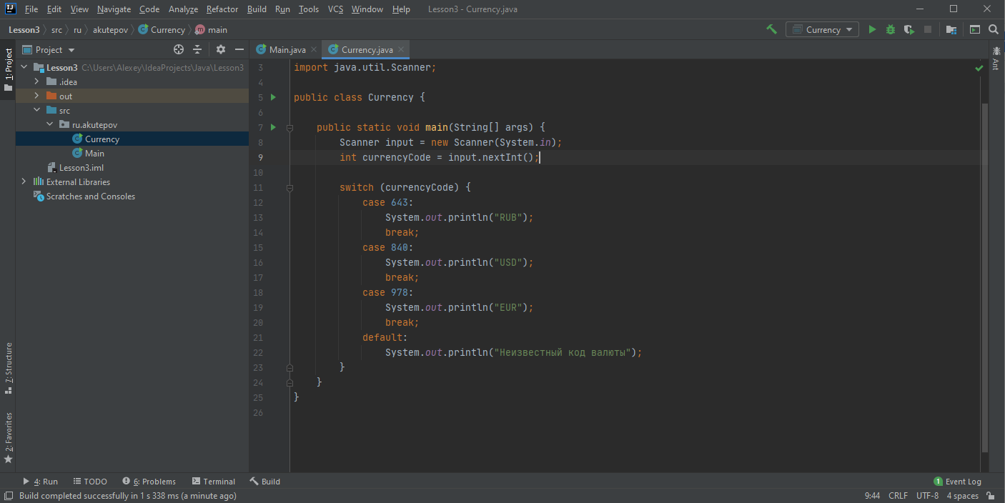Click run gutter icon beside main method
Image resolution: width=1005 pixels, height=503 pixels.
point(273,127)
